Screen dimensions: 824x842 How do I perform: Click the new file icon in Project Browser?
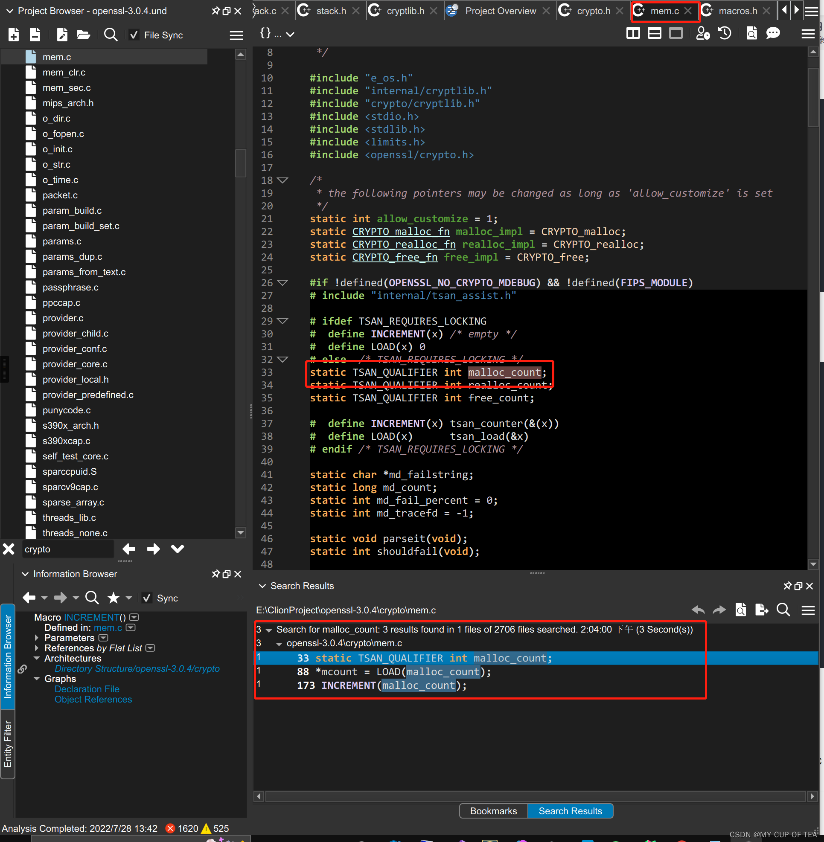click(14, 35)
